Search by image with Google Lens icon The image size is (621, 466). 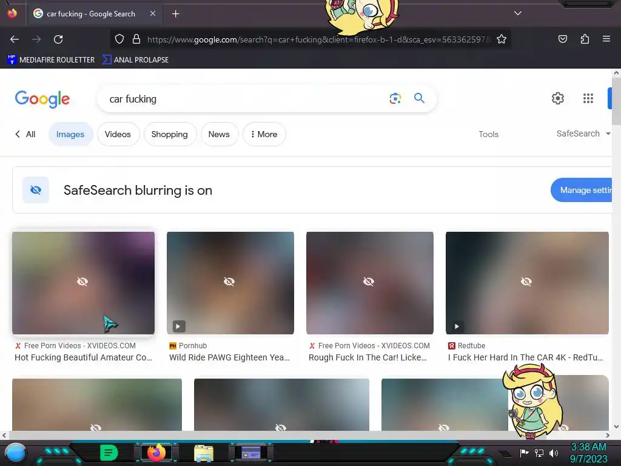(x=395, y=98)
